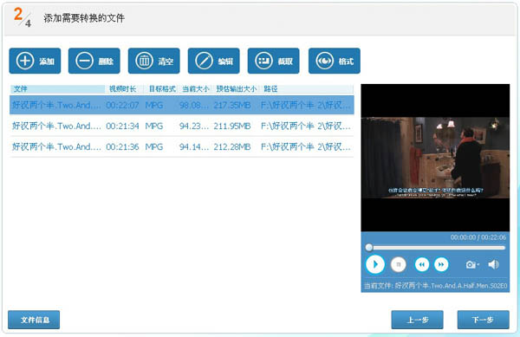Image resolution: width=520 pixels, height=337 pixels.
Task: Click the 217.35MB estimated size cell
Action: pyautogui.click(x=231, y=105)
